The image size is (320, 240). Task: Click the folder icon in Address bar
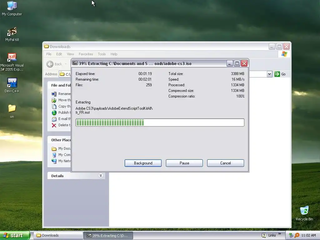(x=62, y=74)
